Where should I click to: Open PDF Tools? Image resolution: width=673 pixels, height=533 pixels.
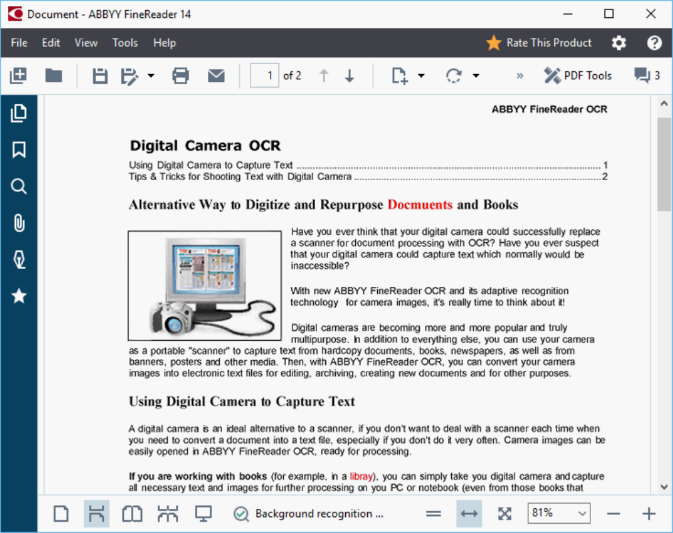pos(577,75)
